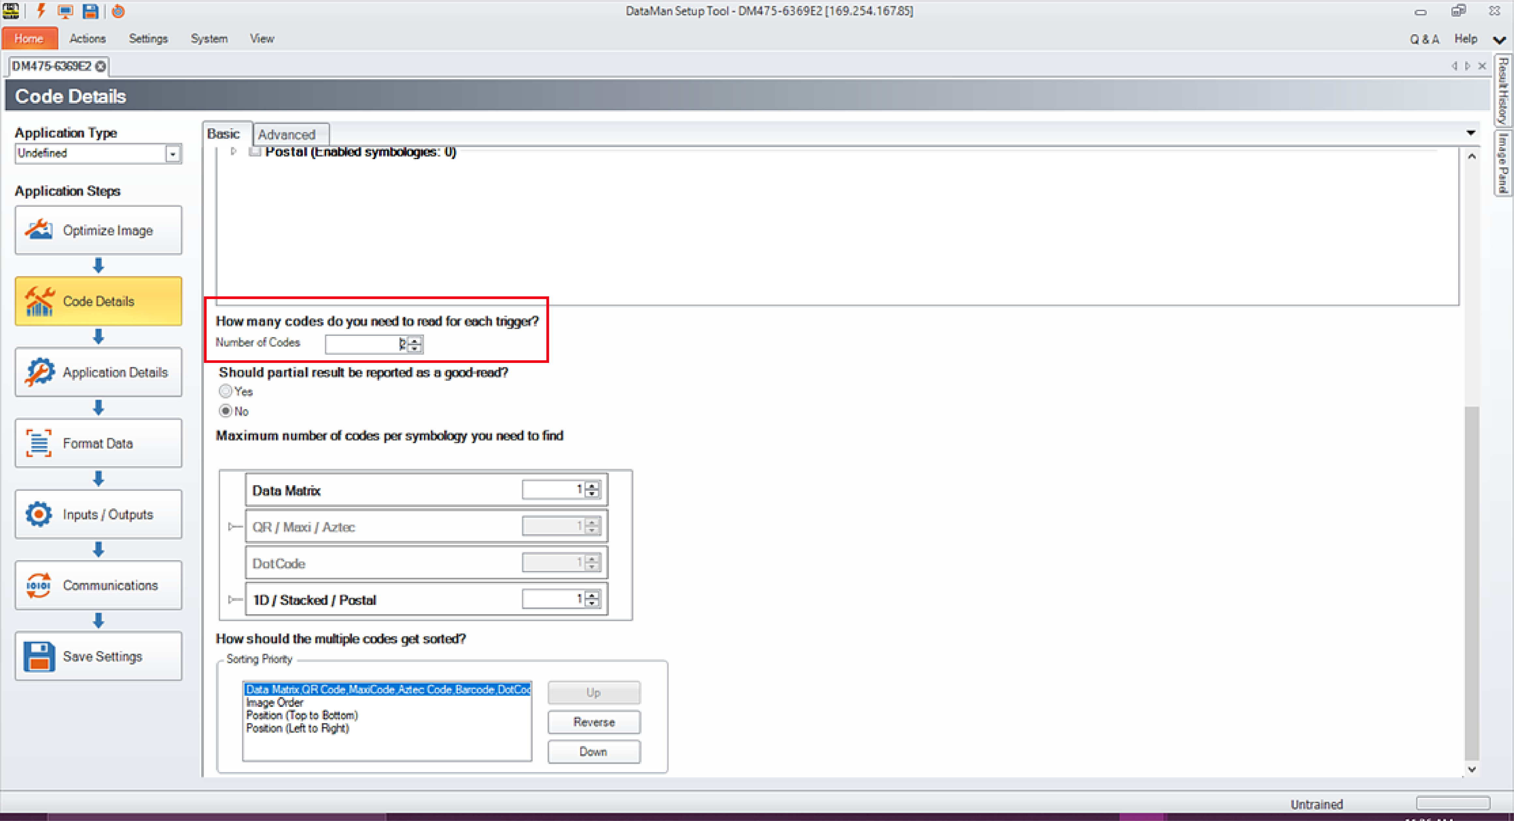Open the Q & A help section

click(1424, 38)
